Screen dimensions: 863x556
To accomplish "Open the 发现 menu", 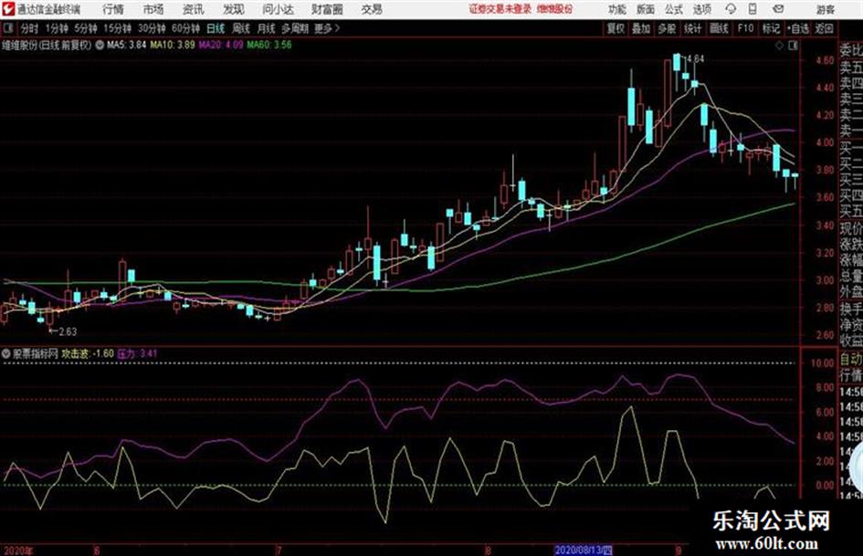I will [234, 9].
